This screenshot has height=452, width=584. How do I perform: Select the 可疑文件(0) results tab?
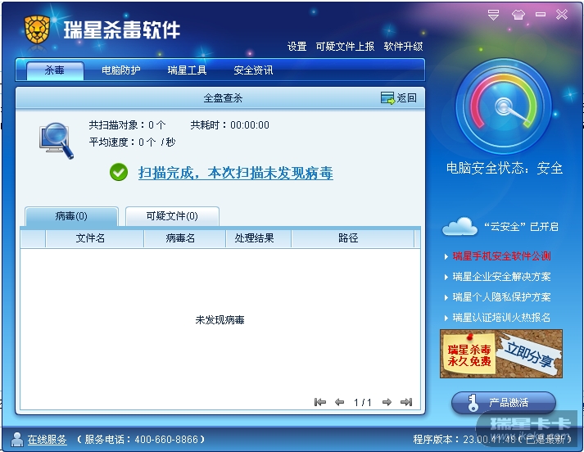(172, 216)
